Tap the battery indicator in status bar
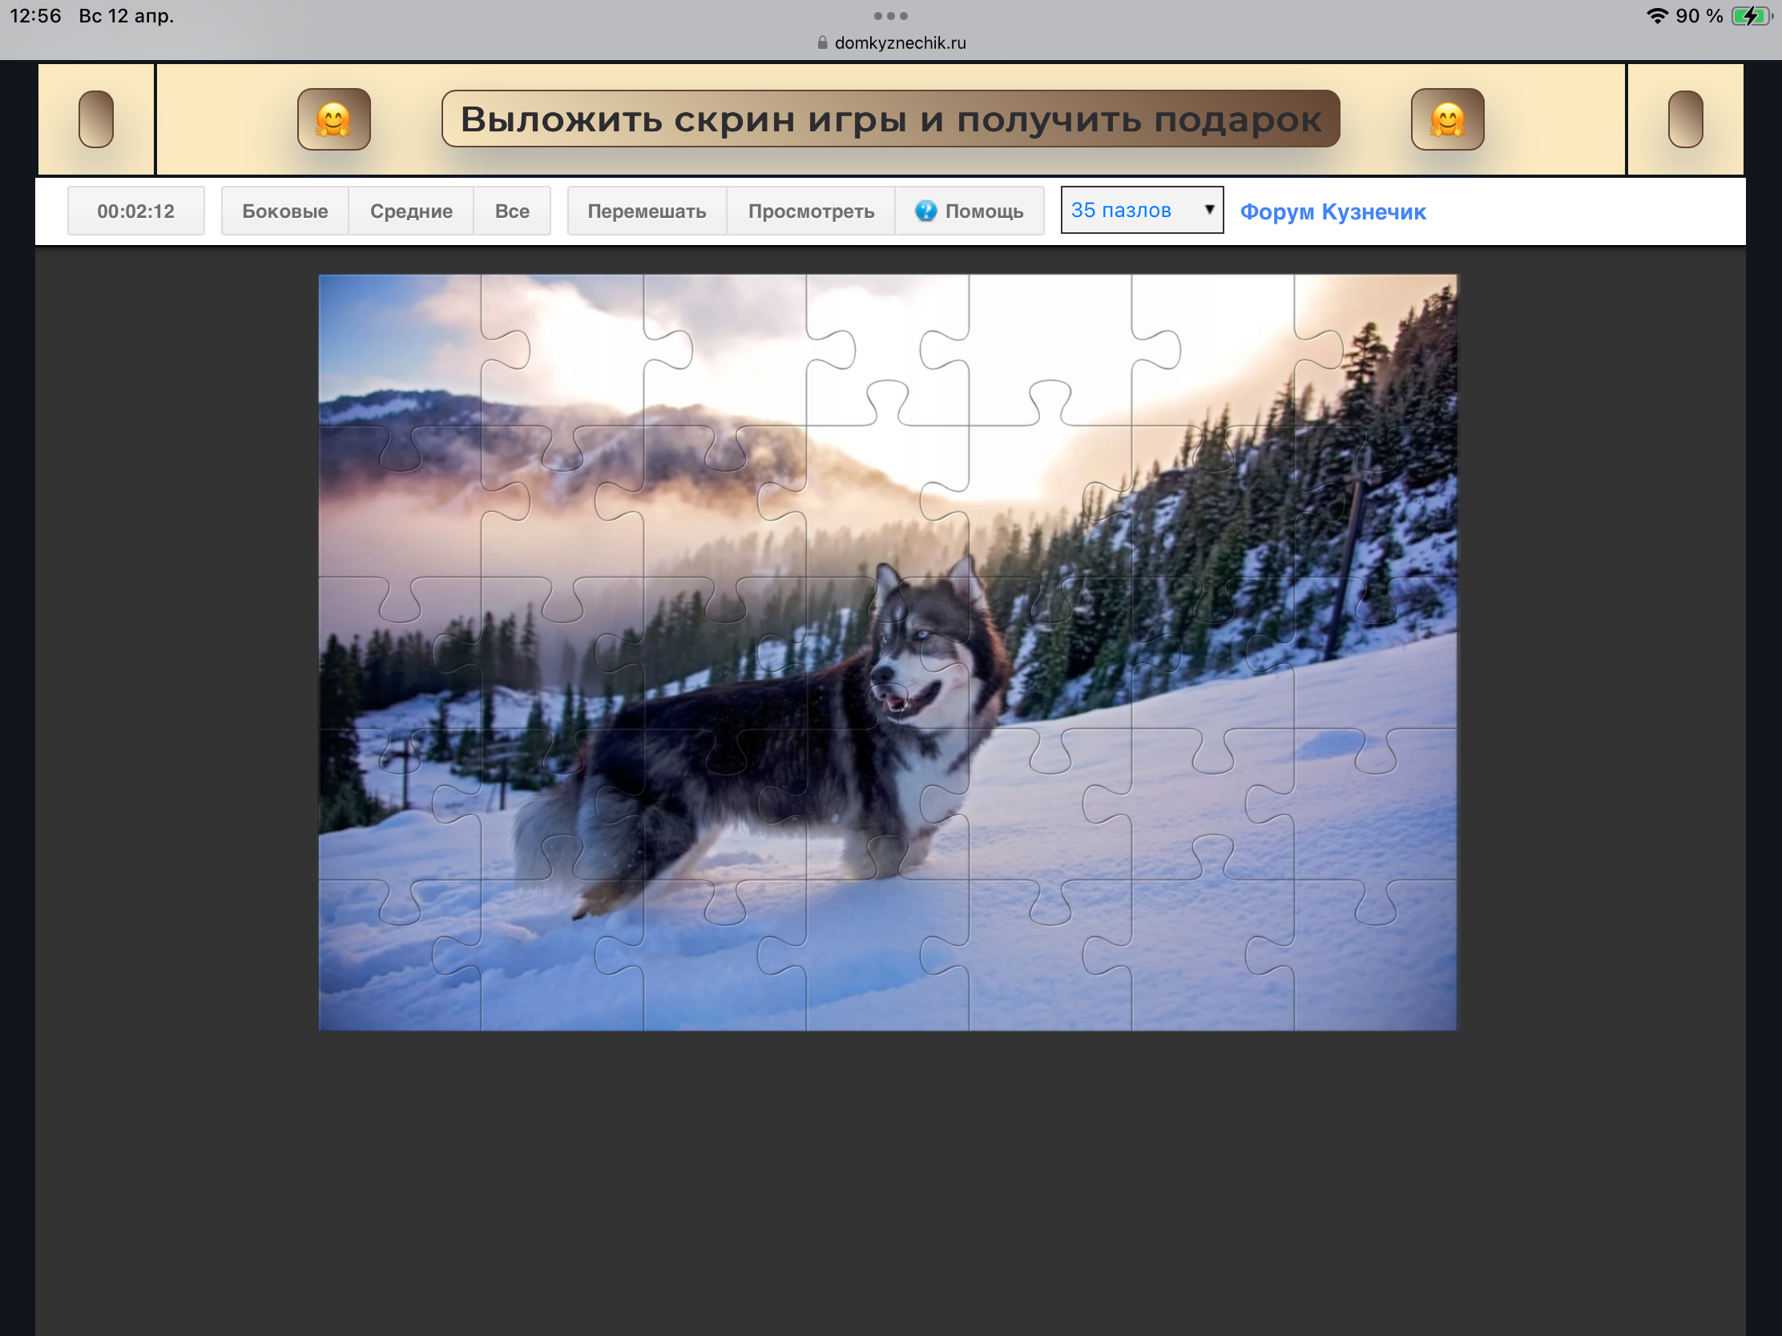Screen dimensions: 1782x1336 [x=1750, y=16]
